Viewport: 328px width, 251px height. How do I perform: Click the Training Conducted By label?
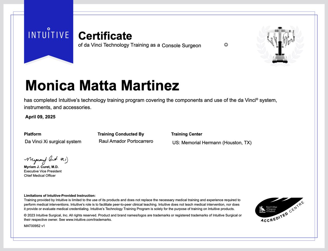(x=121, y=134)
